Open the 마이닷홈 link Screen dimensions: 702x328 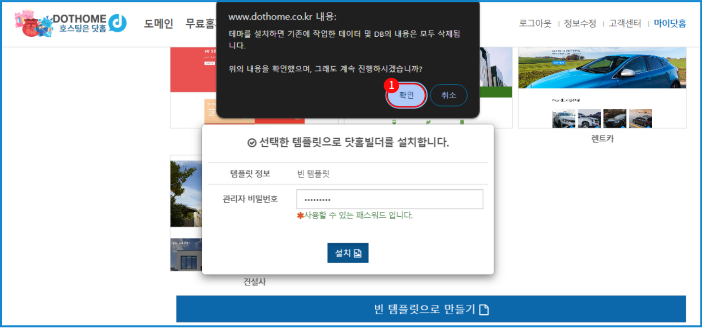670,24
